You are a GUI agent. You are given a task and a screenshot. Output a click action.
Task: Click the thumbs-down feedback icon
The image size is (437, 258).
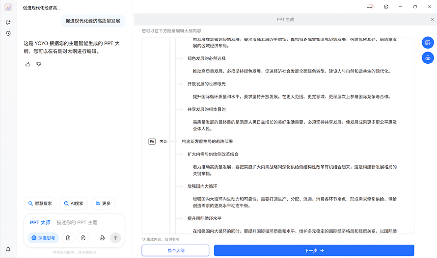pos(39,64)
